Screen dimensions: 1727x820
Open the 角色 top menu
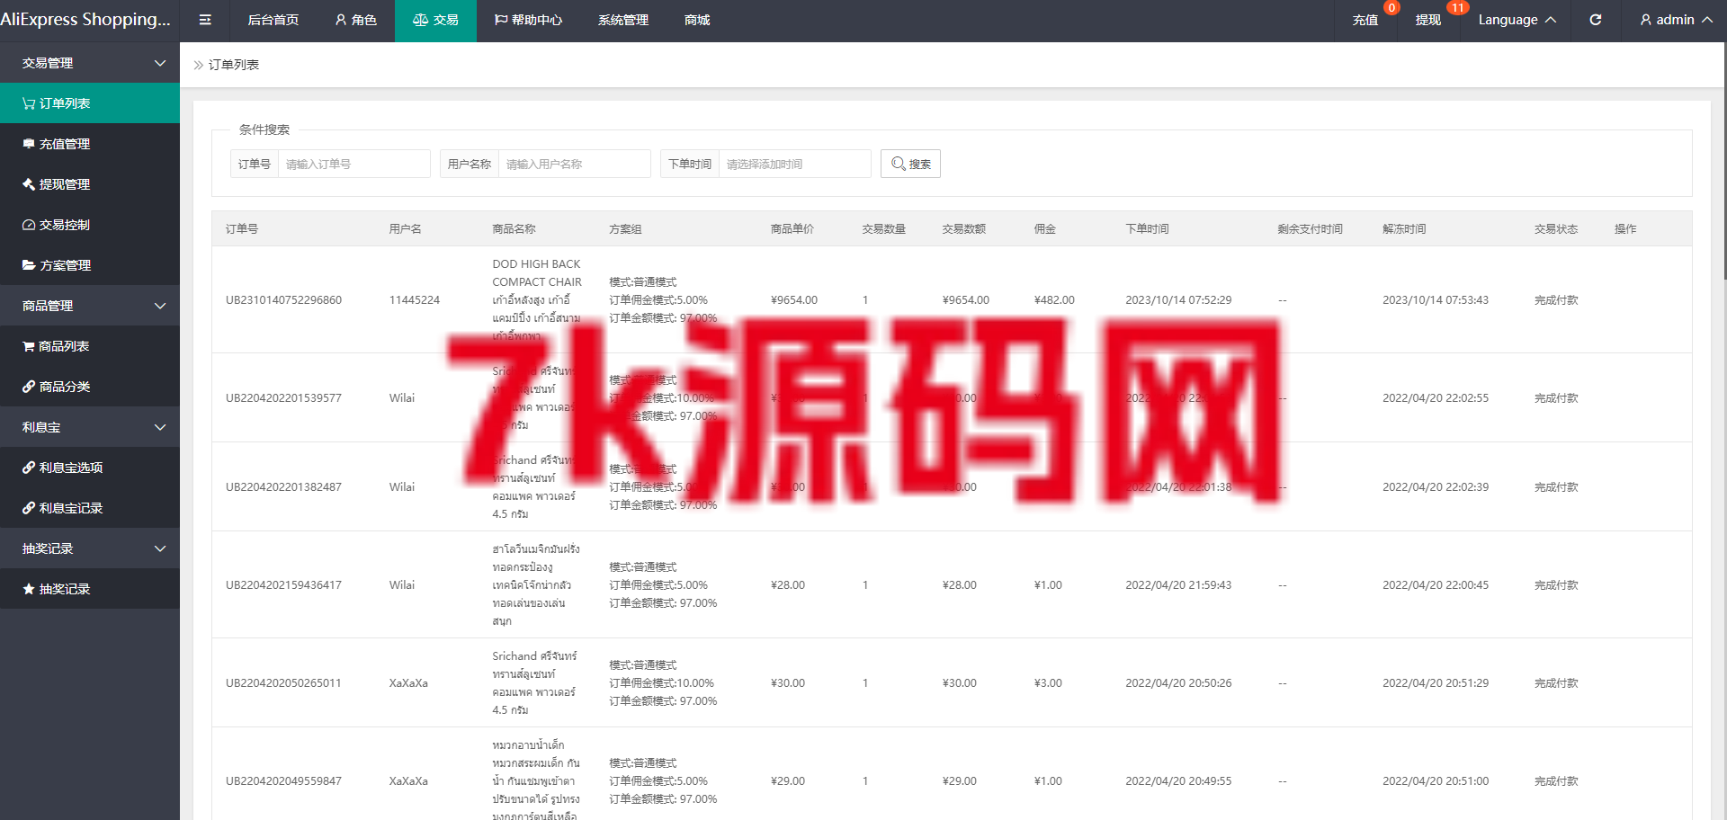[355, 20]
